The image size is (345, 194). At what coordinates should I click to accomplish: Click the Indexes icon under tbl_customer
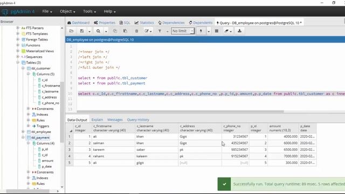pyautogui.click(x=34, y=114)
